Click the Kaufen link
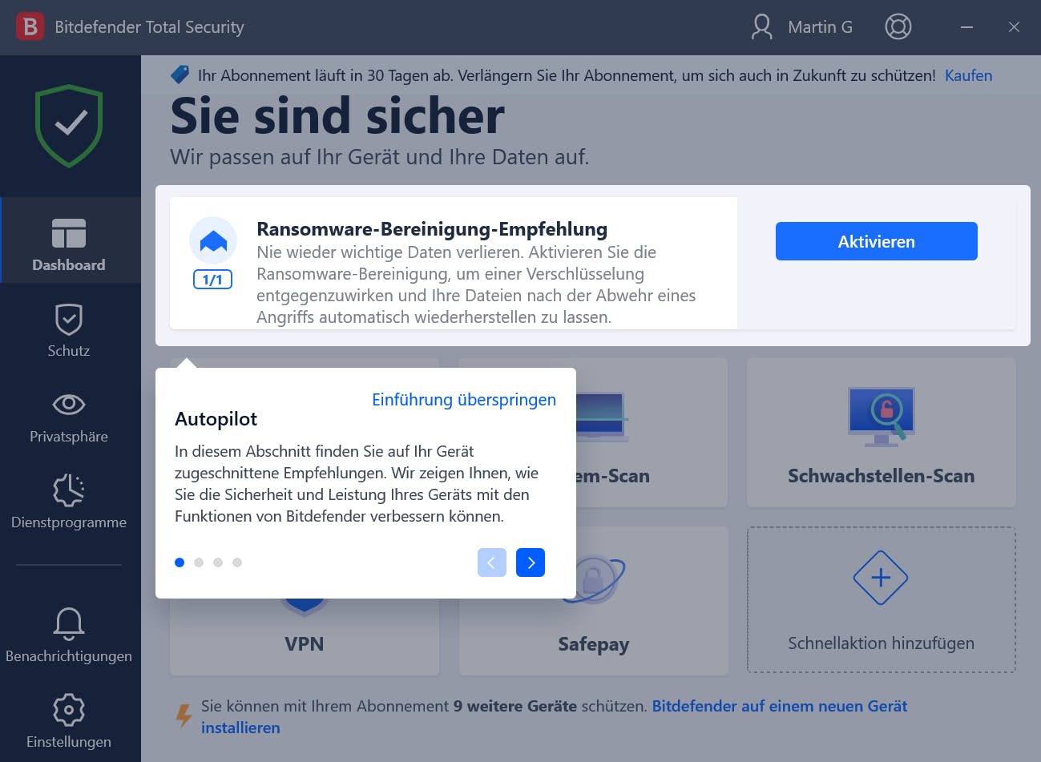 pos(968,75)
